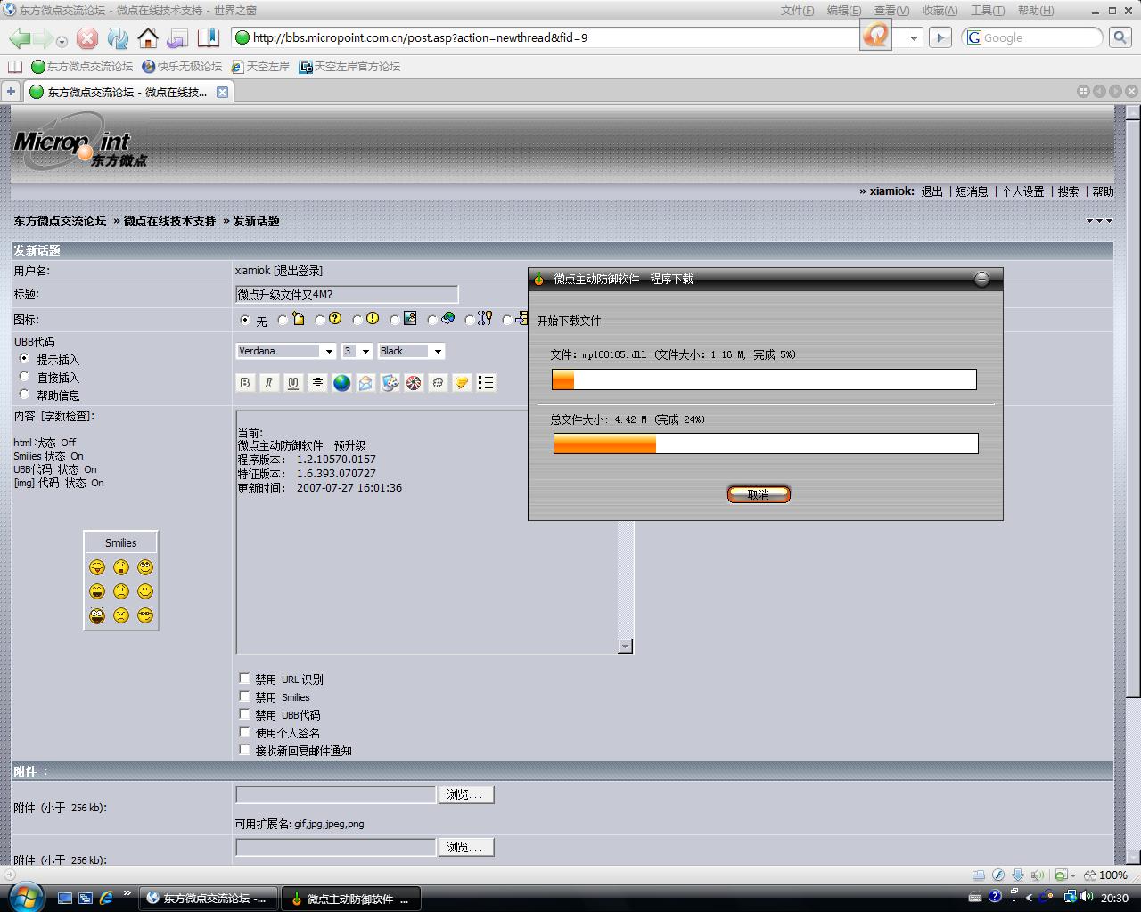Apply italic formatting in post editor
The width and height of the screenshot is (1141, 912).
[269, 382]
